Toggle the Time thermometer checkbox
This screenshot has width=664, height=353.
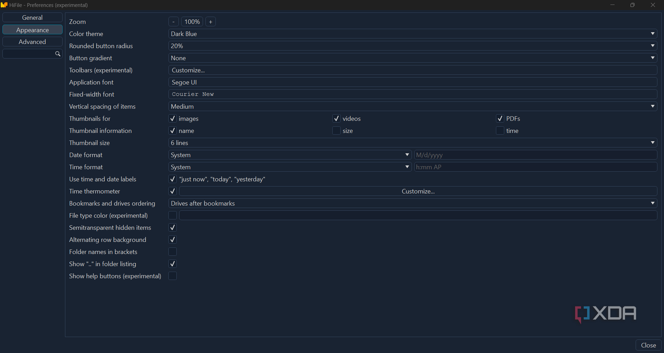[173, 191]
